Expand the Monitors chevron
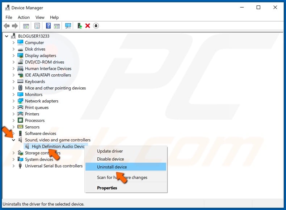This screenshot has width=286, height=210. tap(13, 95)
